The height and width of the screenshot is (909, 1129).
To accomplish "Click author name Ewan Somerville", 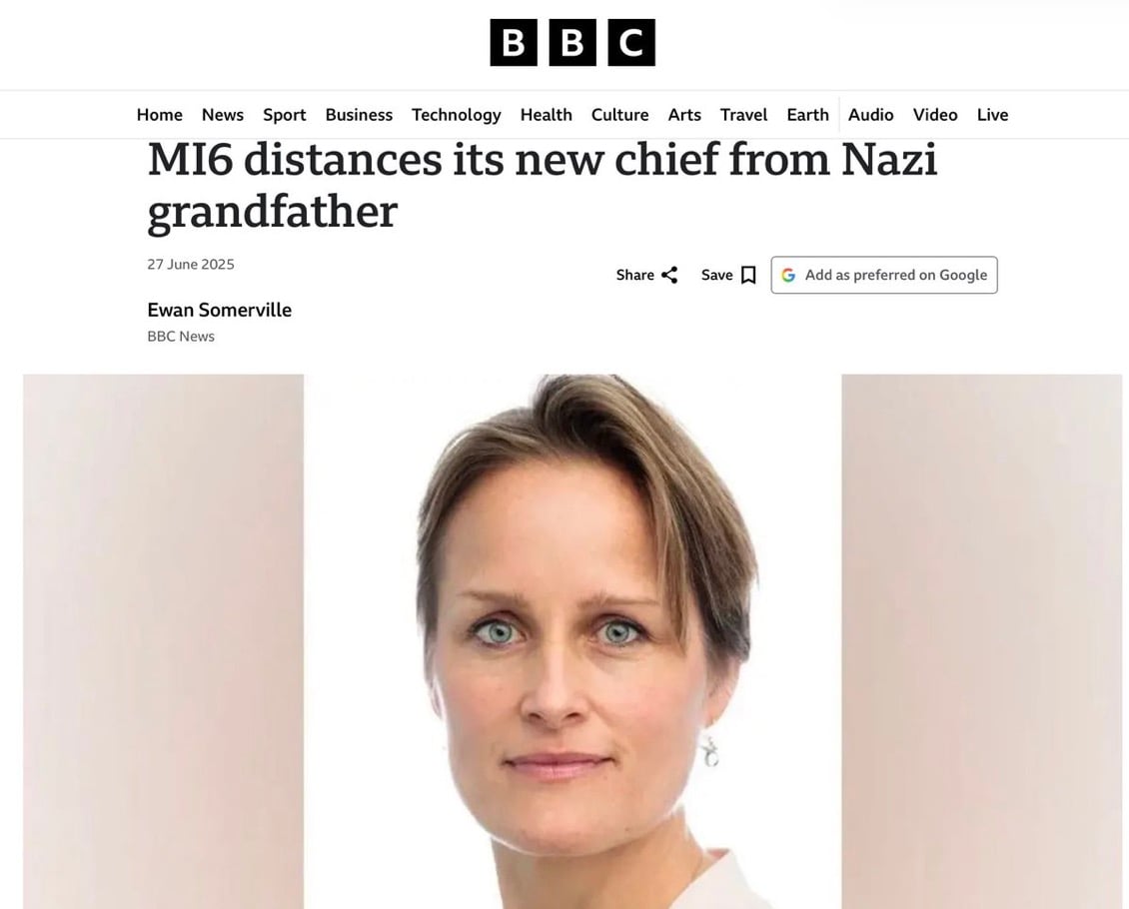I will point(220,311).
